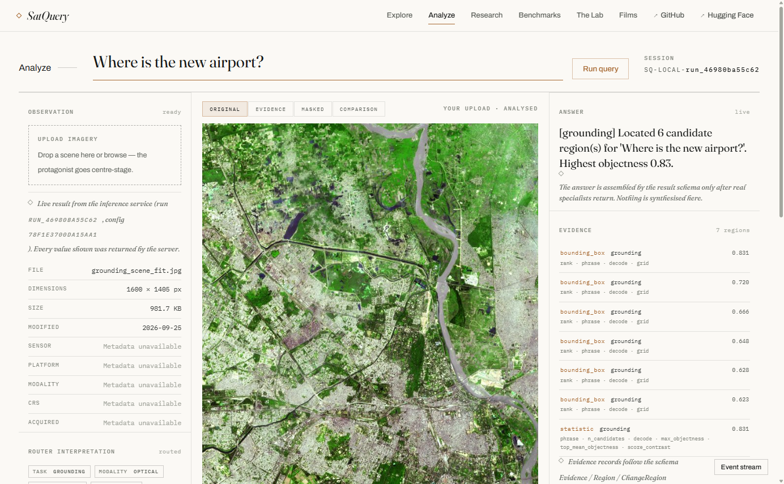The height and width of the screenshot is (484, 784).
Task: Focus the airport query input field
Action: point(328,64)
